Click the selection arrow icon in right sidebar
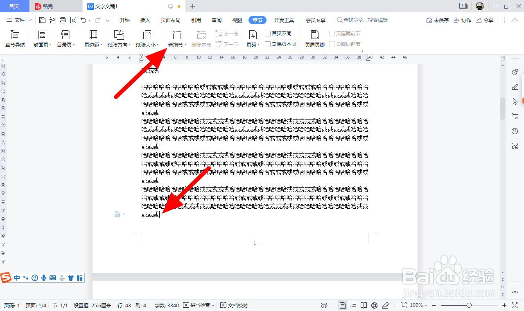The height and width of the screenshot is (311, 524). pos(515,101)
